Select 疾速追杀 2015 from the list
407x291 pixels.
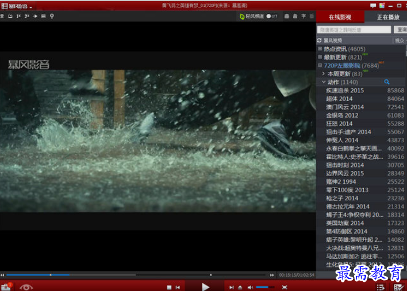click(x=345, y=91)
